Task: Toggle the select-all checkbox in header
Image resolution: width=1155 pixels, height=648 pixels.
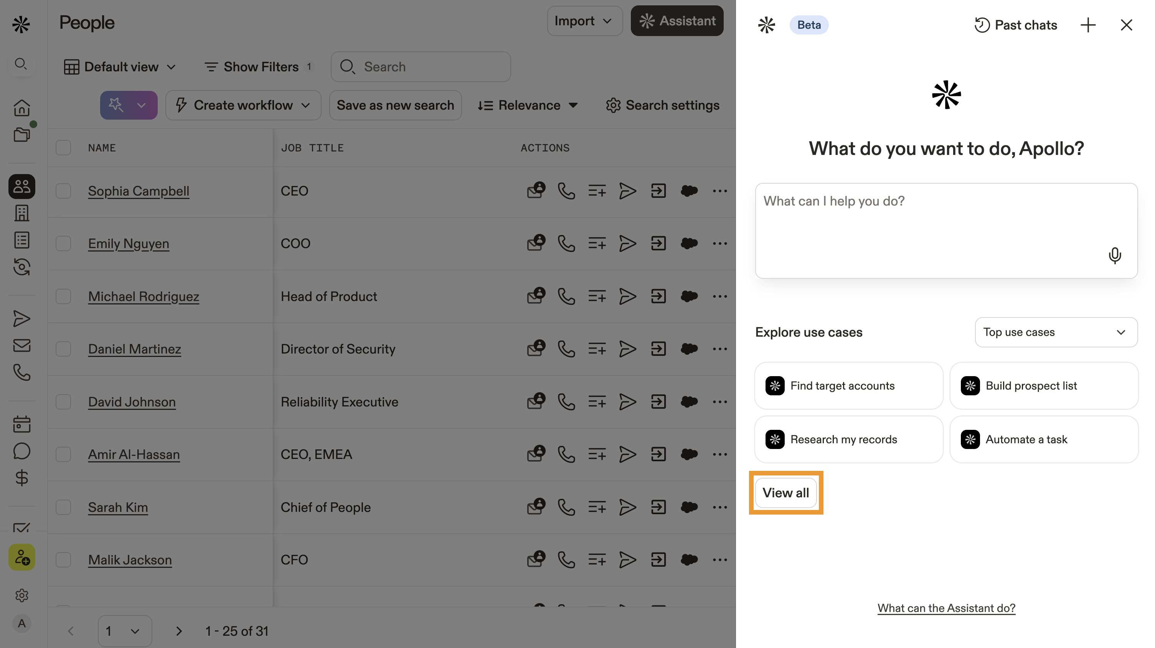Action: (x=63, y=148)
